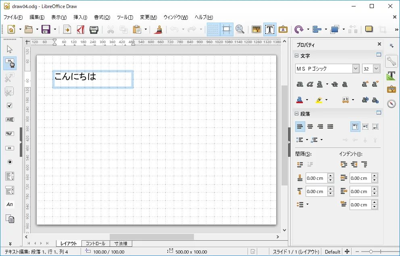
Task: Select the Label Field 'An' control
Action: (10, 204)
